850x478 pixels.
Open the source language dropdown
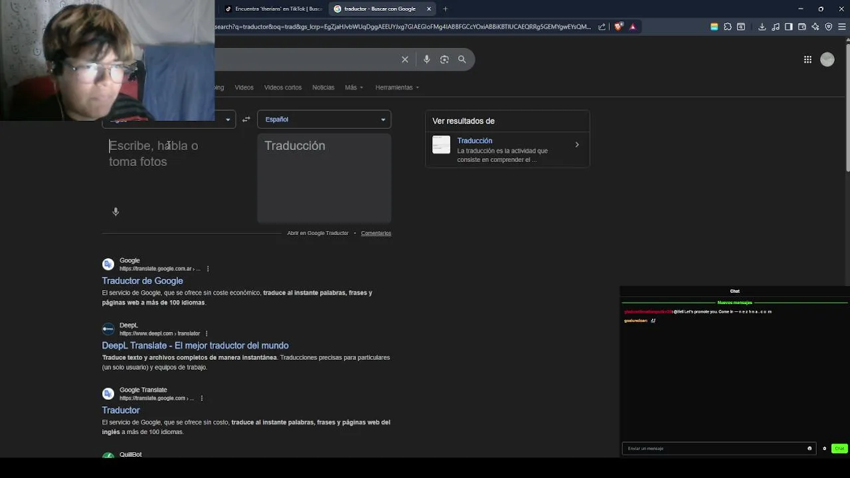[169, 119]
